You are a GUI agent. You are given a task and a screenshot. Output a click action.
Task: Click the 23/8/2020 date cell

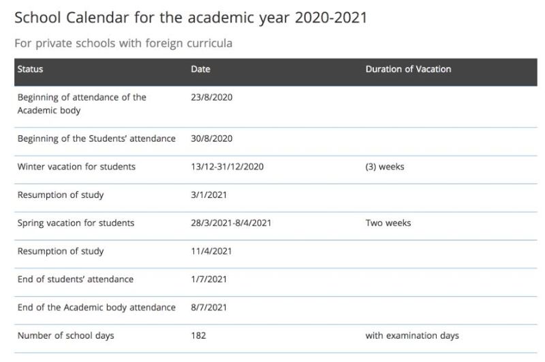(212, 97)
